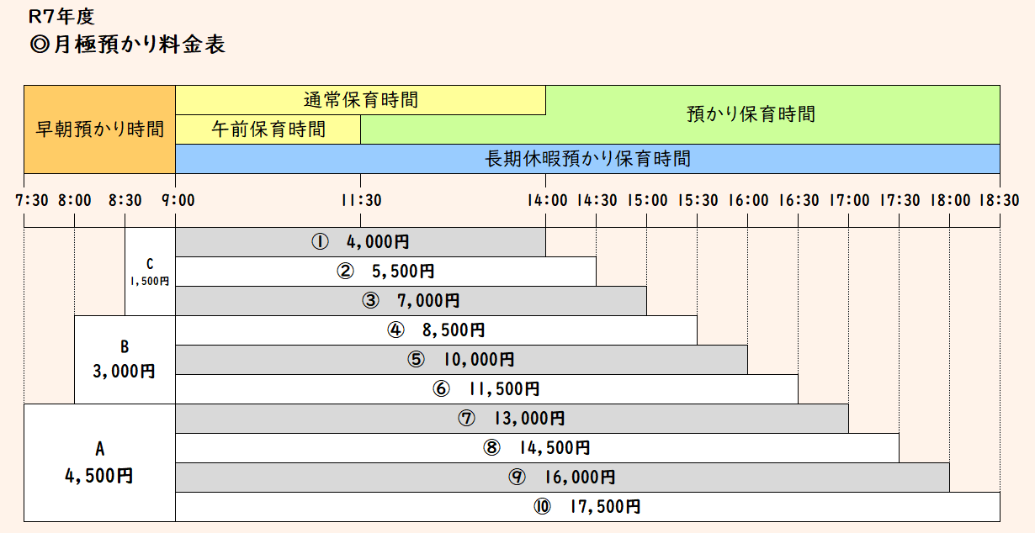Click the 8:30 time label

[x=125, y=201]
